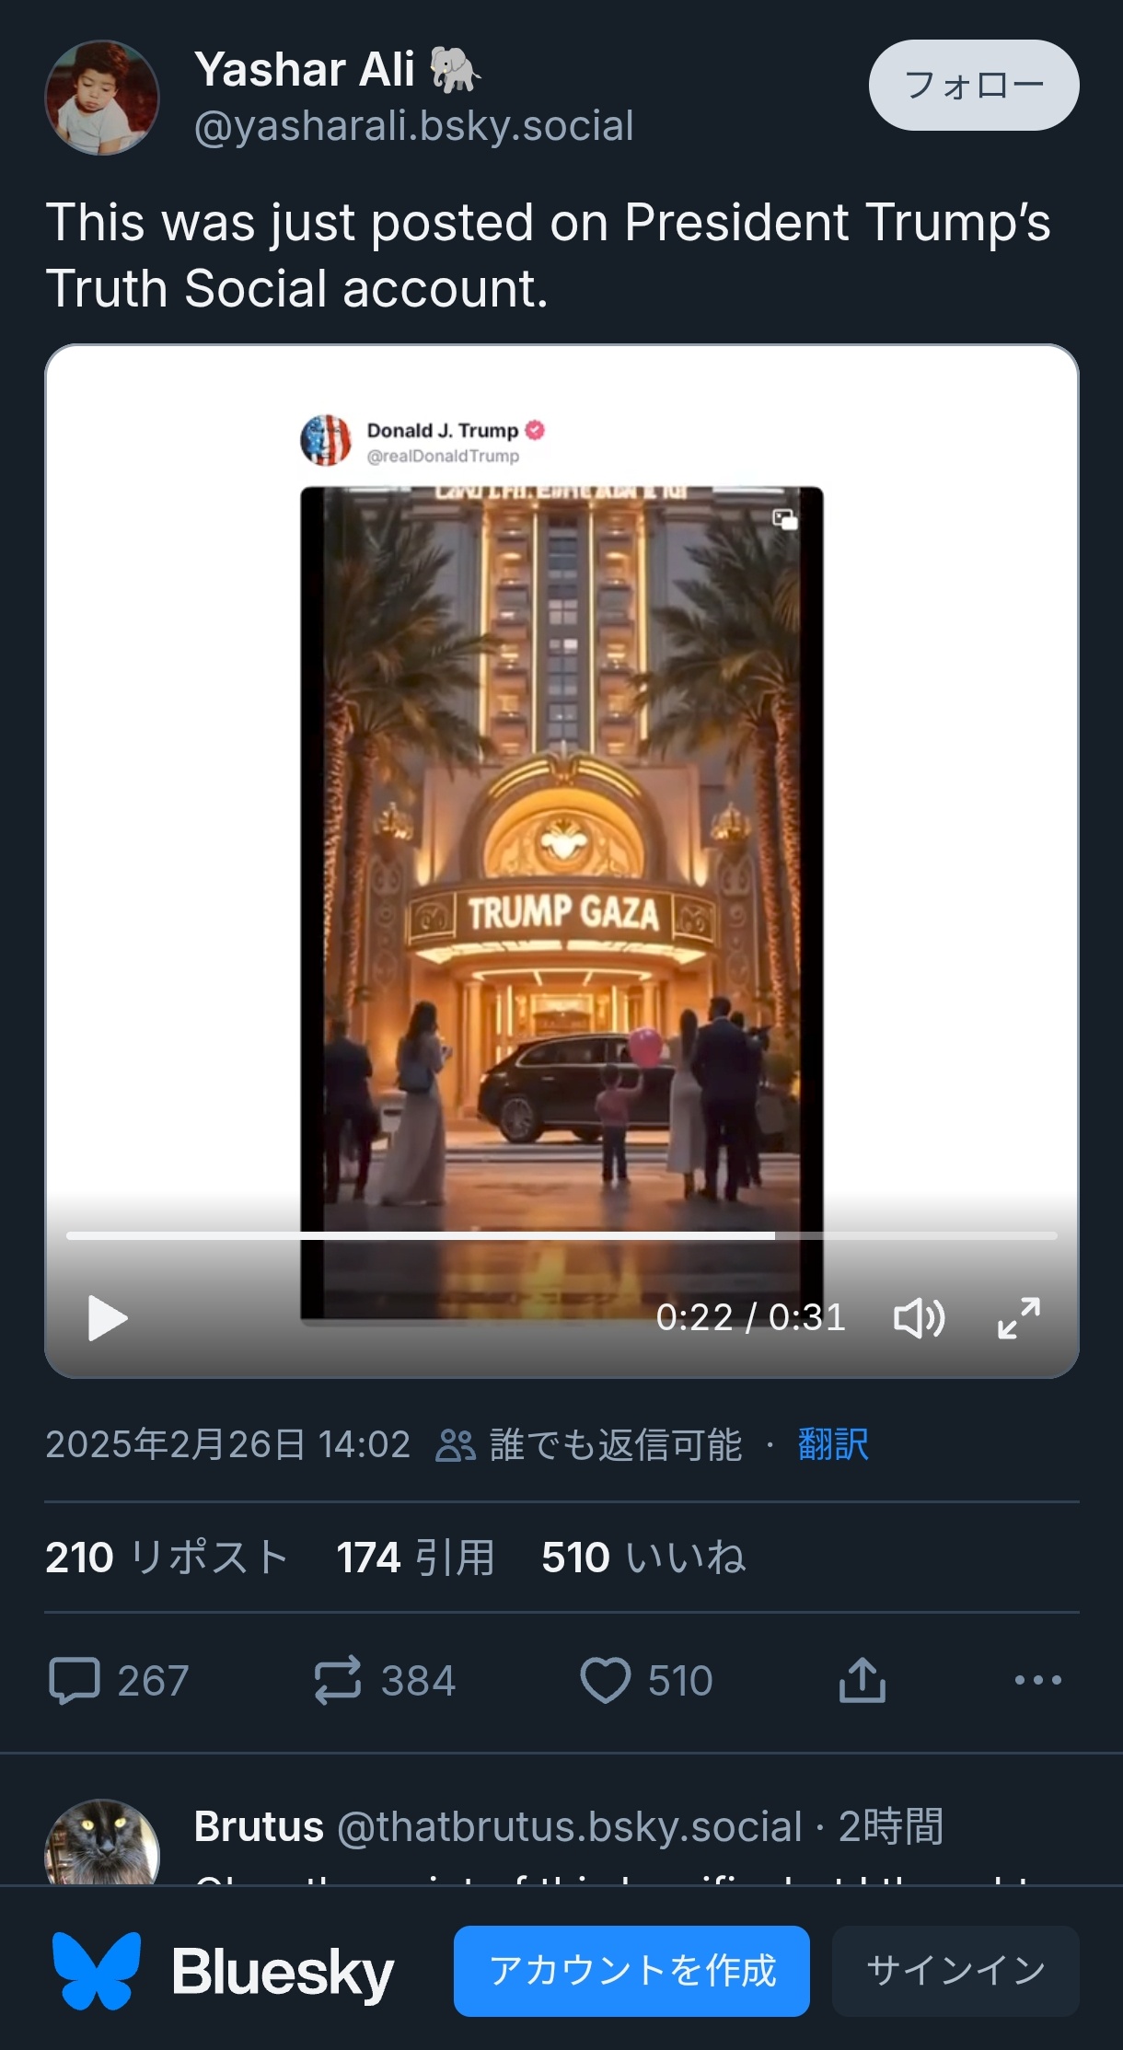1123x2050 pixels.
Task: Open the 誰でも返信可能 reply settings
Action: click(589, 1444)
